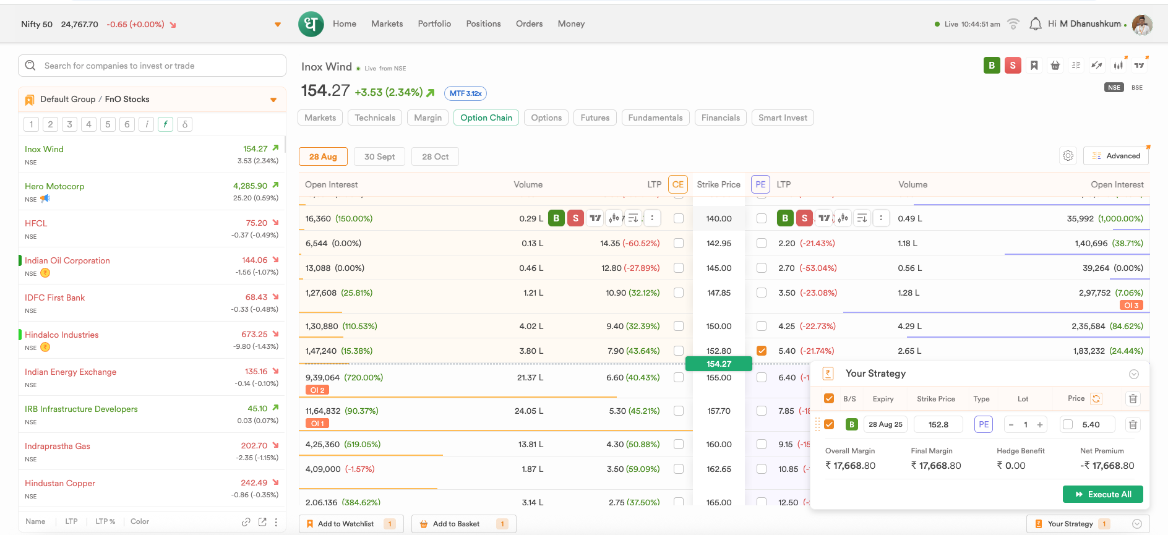This screenshot has width=1168, height=535.
Task: Click the Execute All button
Action: click(1102, 494)
